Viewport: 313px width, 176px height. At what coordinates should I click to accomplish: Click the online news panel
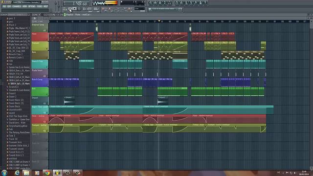[165, 9]
